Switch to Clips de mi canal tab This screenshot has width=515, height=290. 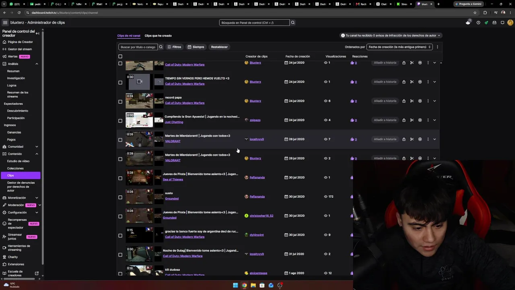coord(129,36)
